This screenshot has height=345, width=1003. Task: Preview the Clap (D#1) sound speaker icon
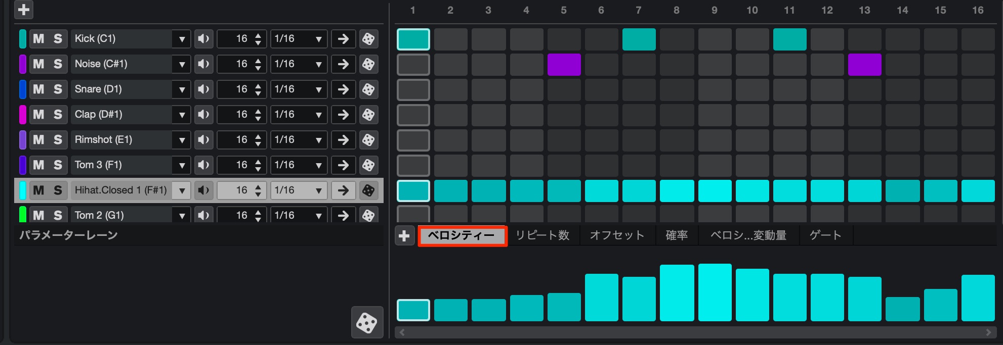tap(203, 115)
